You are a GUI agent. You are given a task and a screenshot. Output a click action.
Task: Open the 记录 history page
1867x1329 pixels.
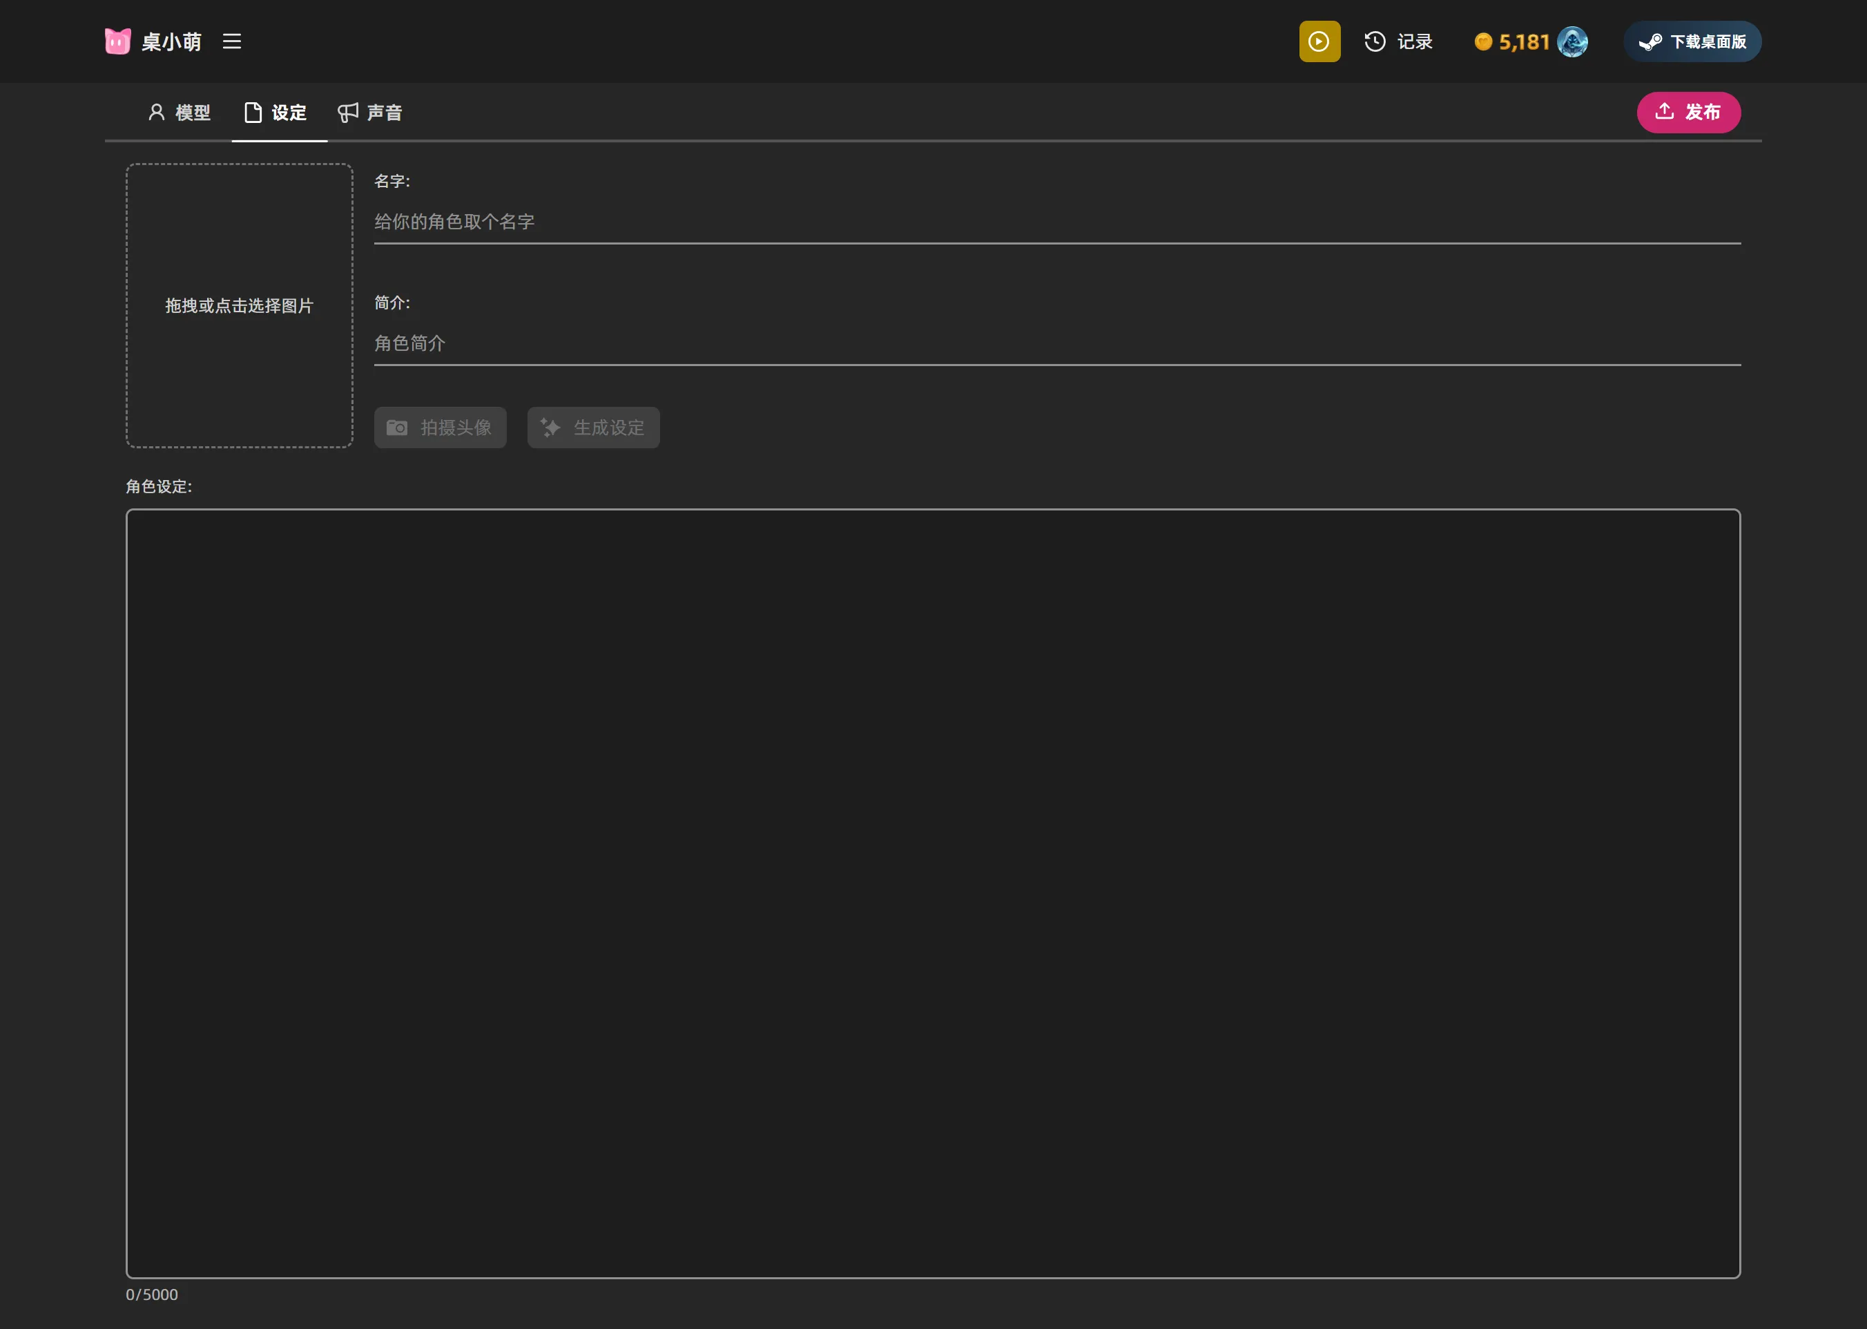point(1397,41)
